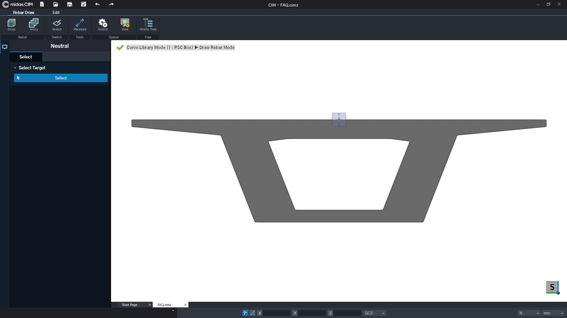Click the X coordinate input field
The width and height of the screenshot is (567, 318).
coord(276,313)
